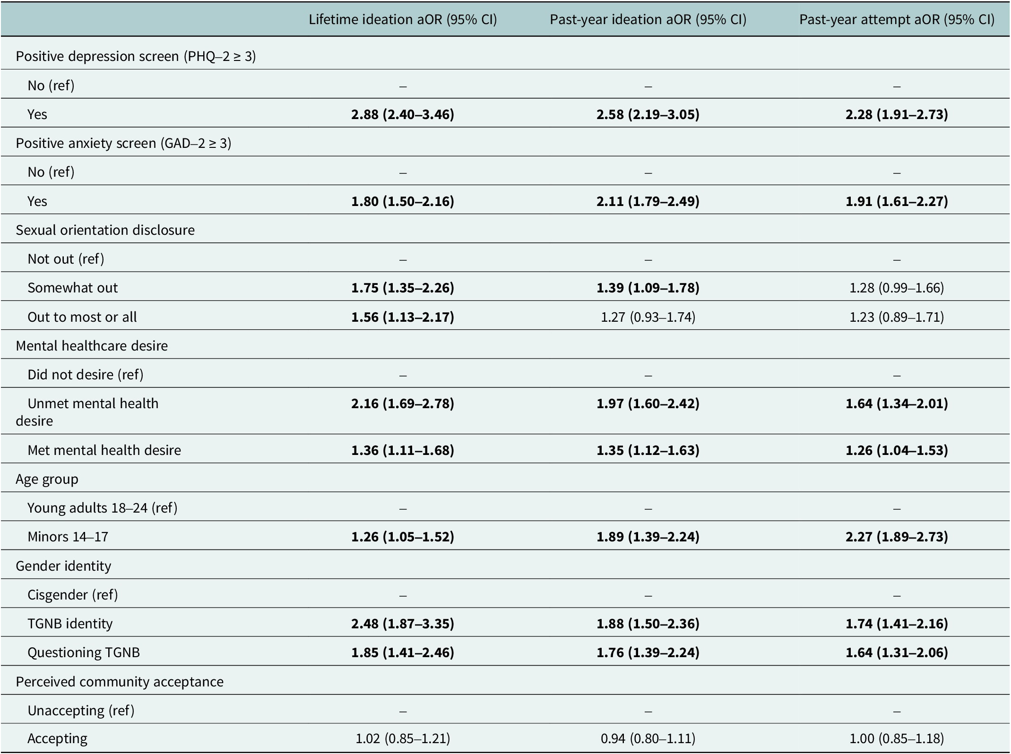Select the Positive anxiety screen row label

pos(123,143)
